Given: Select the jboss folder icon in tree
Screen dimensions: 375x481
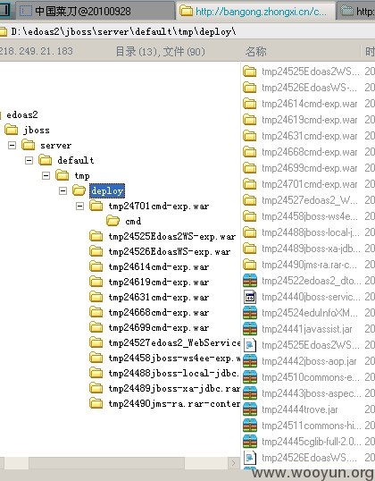Looking at the screenshot, I should (12, 130).
